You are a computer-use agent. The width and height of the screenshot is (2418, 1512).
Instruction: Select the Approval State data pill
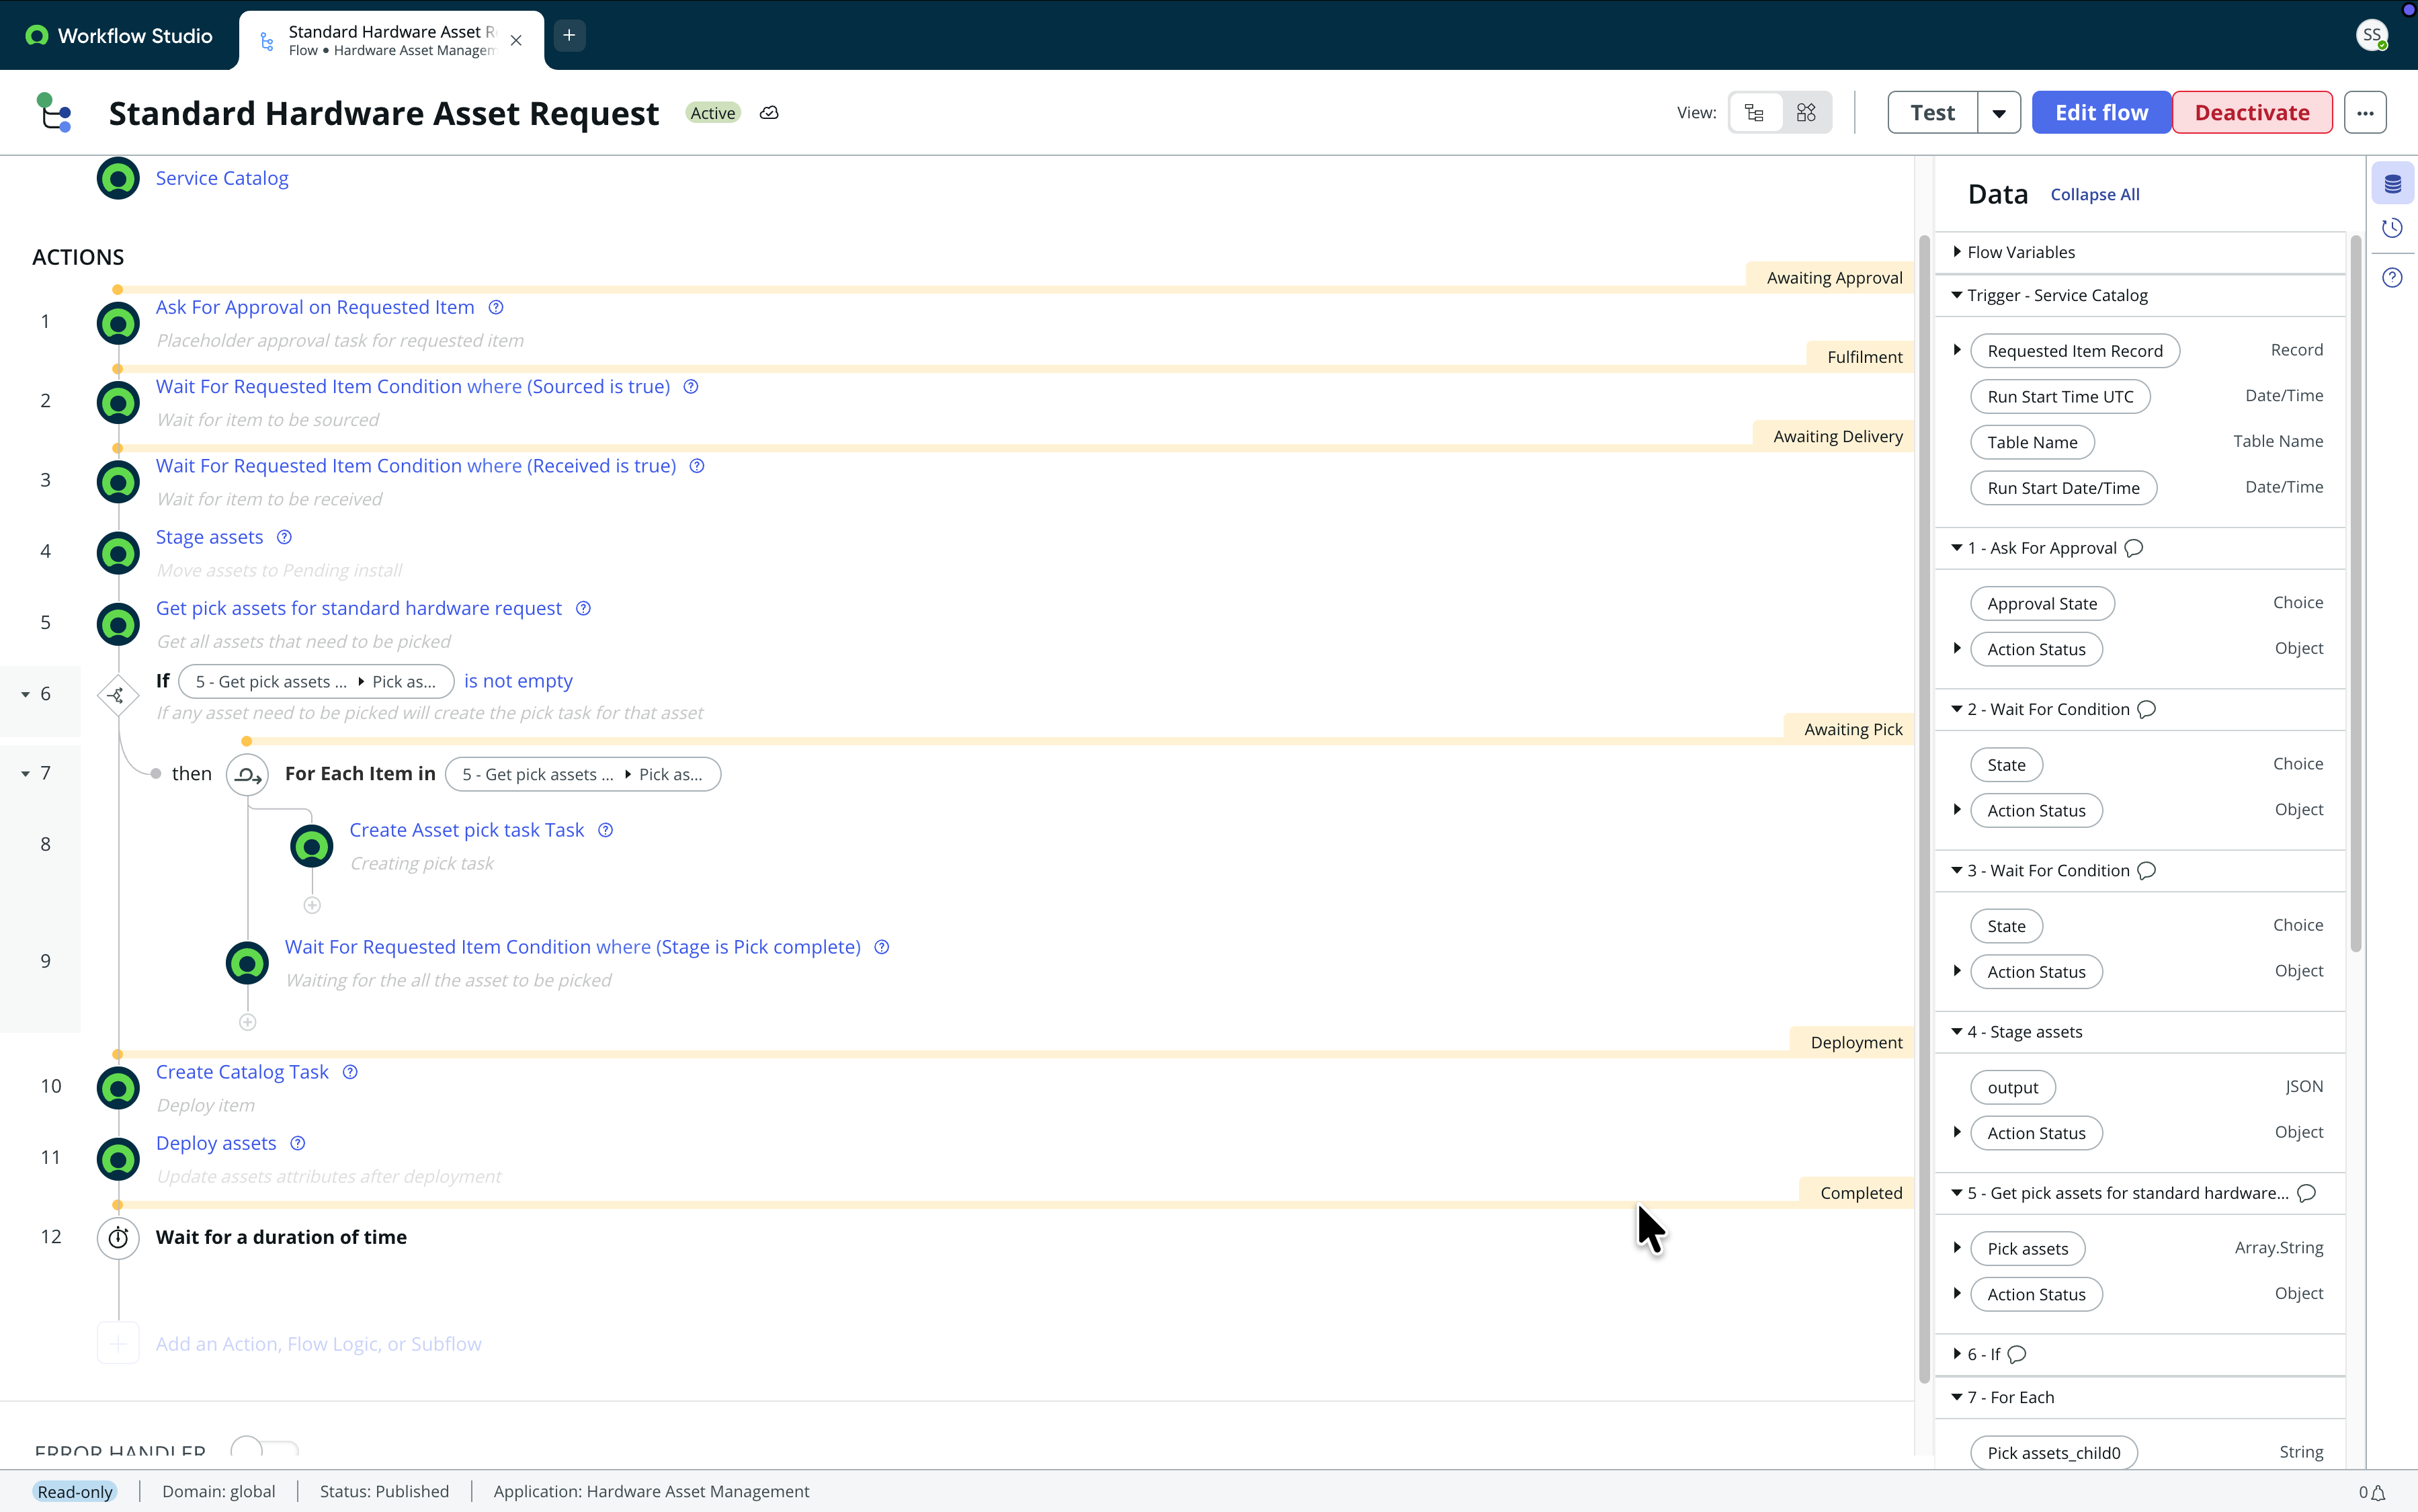pyautogui.click(x=2042, y=604)
